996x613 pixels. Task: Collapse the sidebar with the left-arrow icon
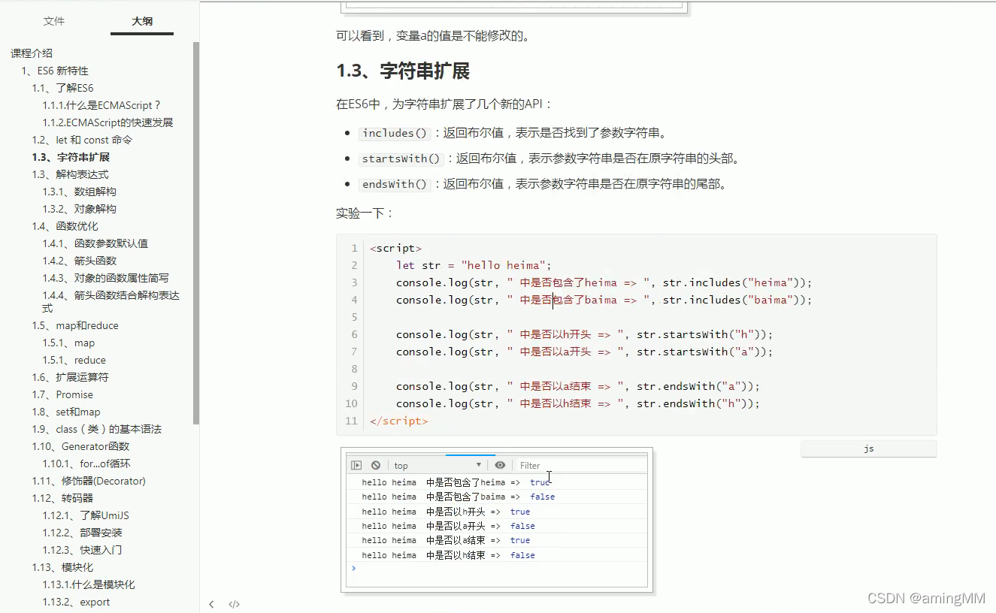point(211,604)
